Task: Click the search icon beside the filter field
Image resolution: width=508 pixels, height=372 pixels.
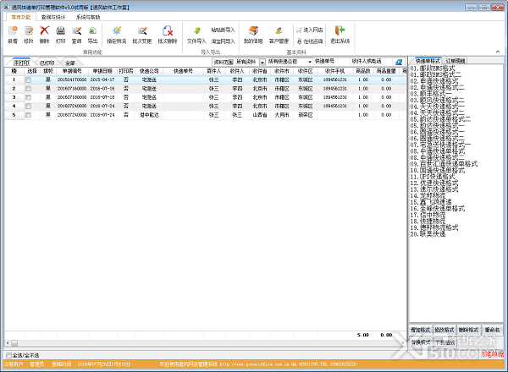Action: [x=399, y=62]
